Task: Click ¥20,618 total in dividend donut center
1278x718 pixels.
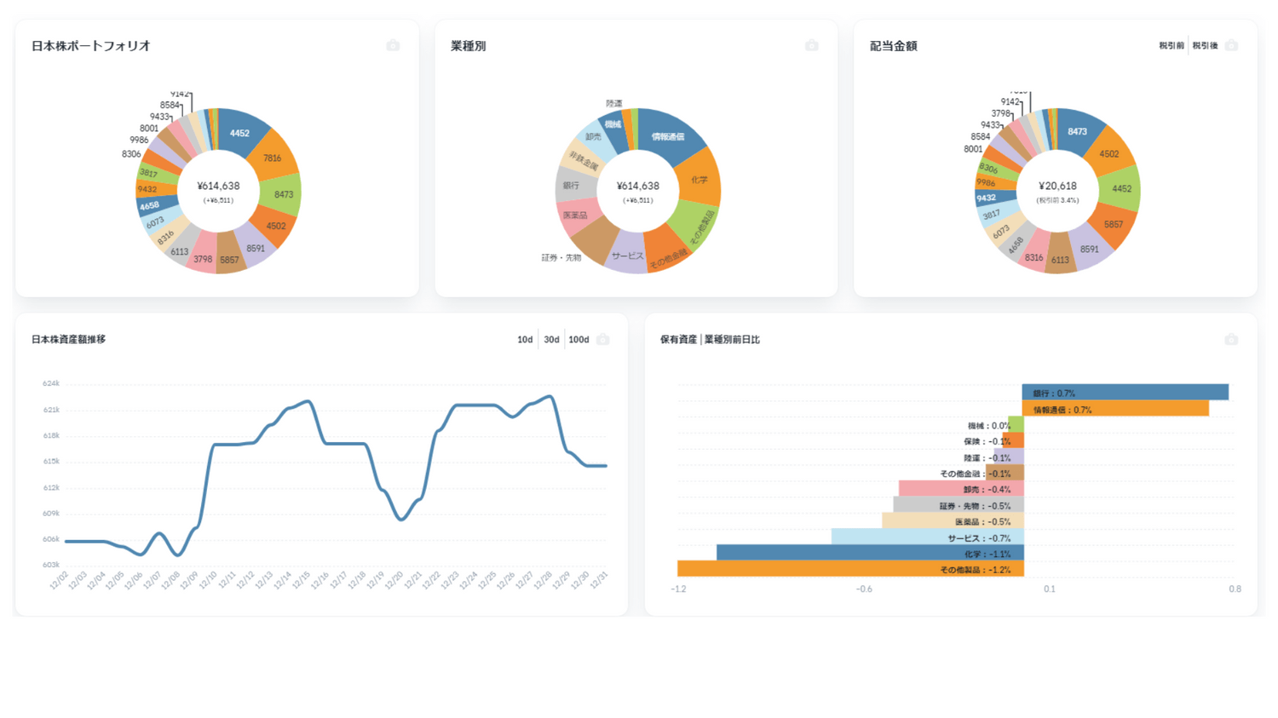Action: (1057, 186)
